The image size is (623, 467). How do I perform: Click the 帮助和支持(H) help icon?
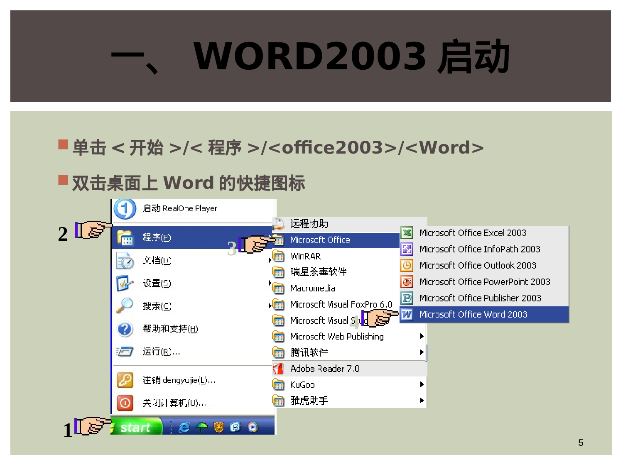click(x=125, y=329)
